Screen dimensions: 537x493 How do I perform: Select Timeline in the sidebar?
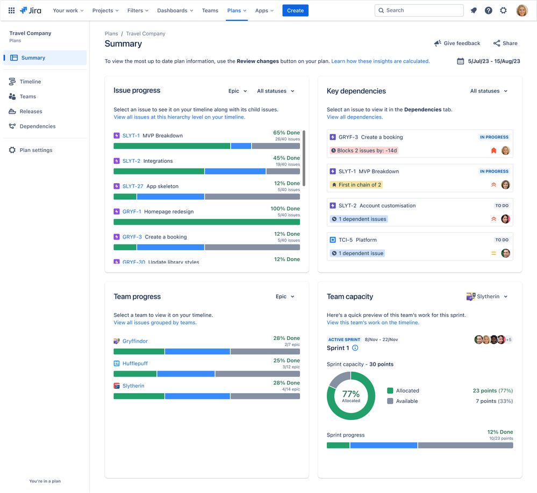pyautogui.click(x=30, y=82)
